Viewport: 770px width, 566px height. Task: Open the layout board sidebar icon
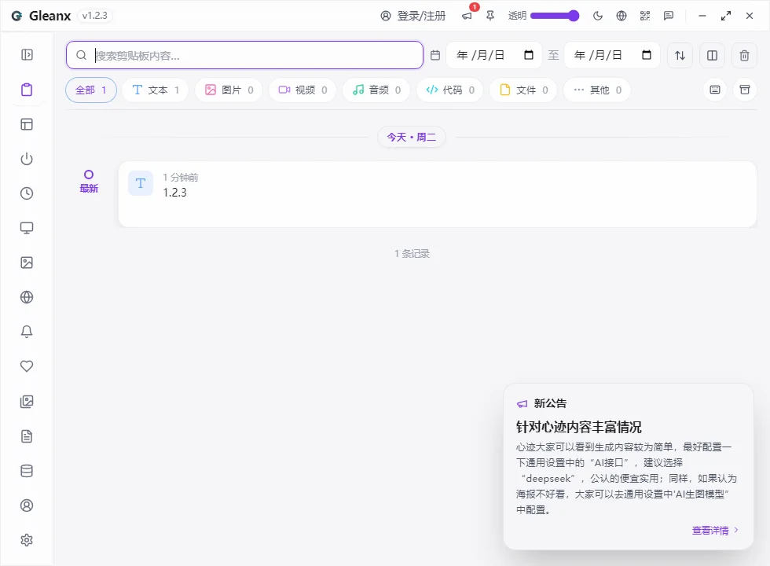pyautogui.click(x=27, y=124)
